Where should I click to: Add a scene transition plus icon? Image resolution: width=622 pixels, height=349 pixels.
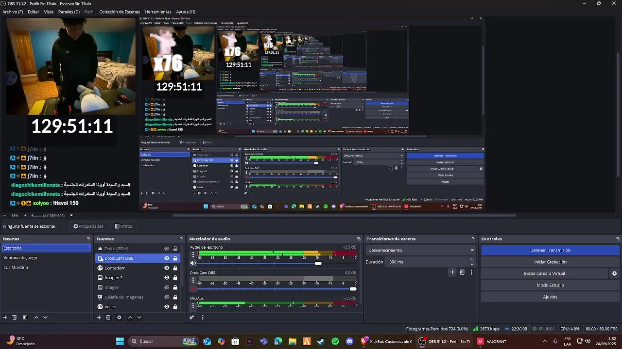[x=452, y=272]
